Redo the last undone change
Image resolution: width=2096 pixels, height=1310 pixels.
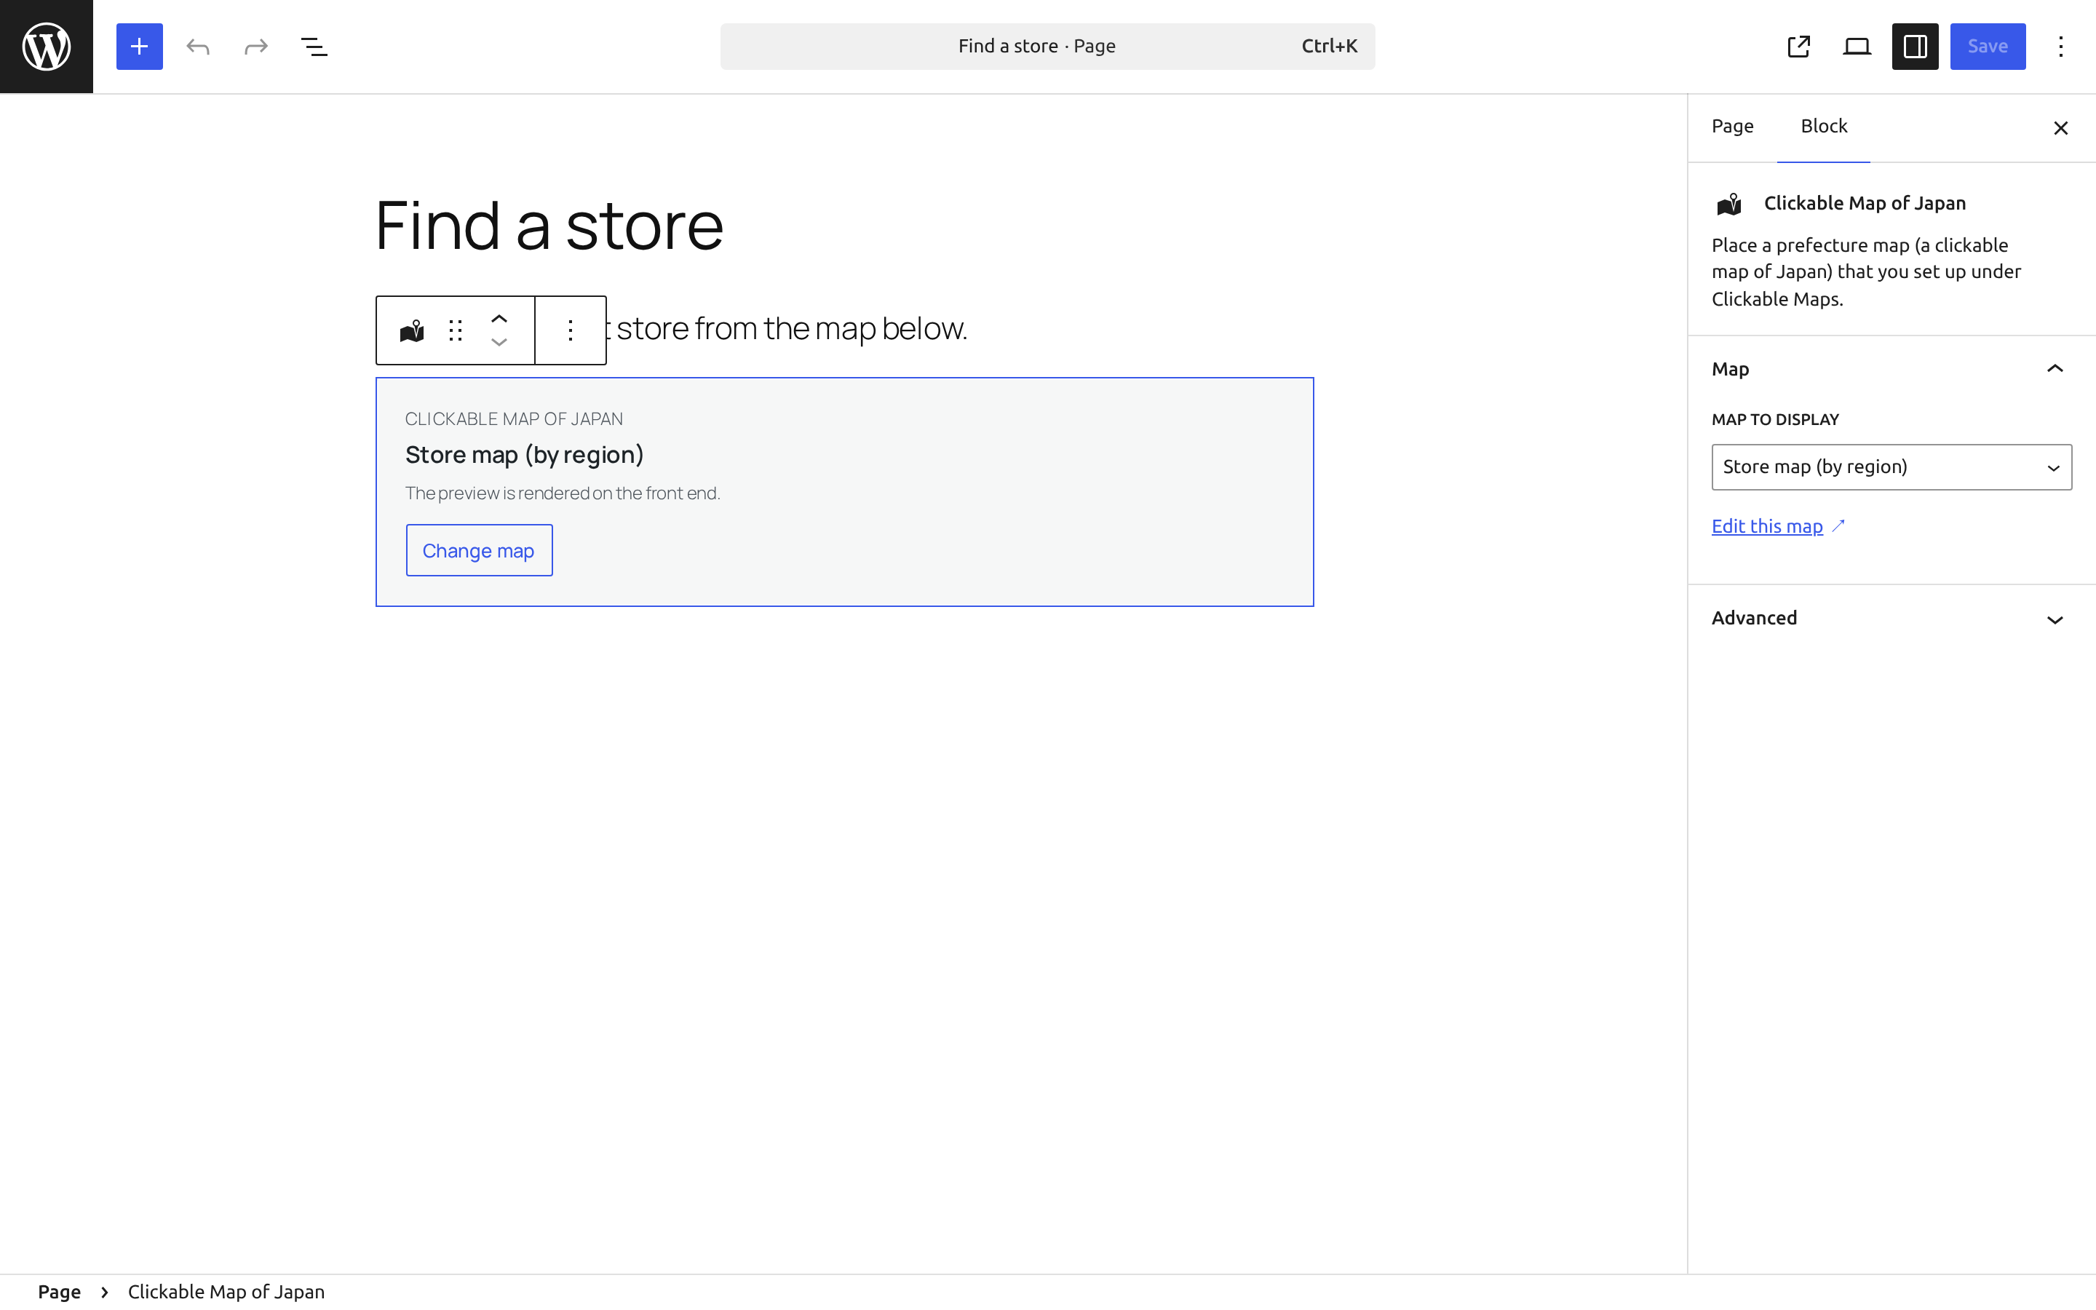tap(256, 47)
